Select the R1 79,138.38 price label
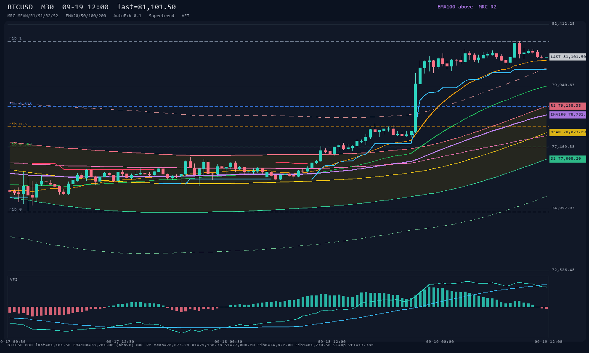The width and height of the screenshot is (589, 353). [x=568, y=106]
